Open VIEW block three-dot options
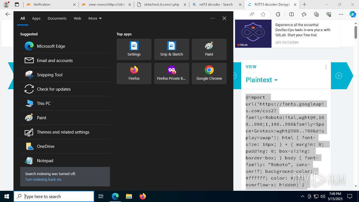This screenshot has height=202, width=359. (x=326, y=67)
